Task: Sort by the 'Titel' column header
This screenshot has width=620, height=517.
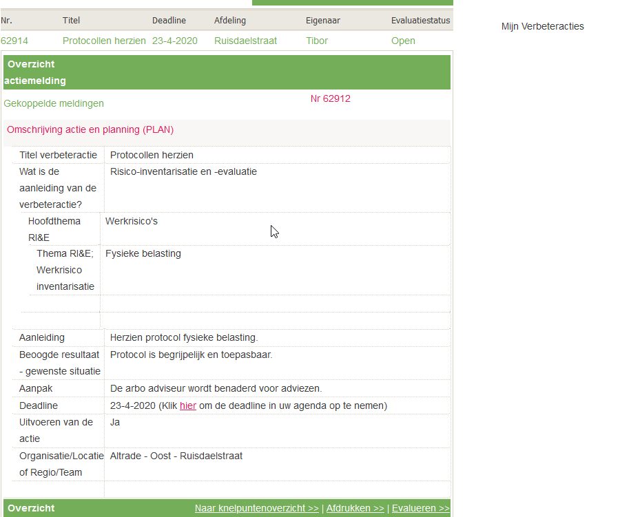Action: (71, 21)
